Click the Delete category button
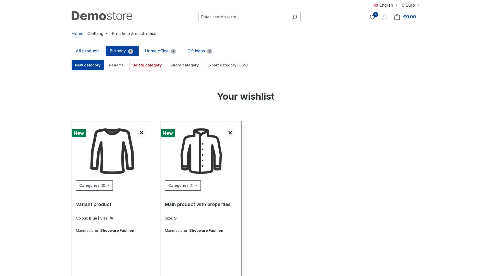491x276 pixels. (147, 65)
